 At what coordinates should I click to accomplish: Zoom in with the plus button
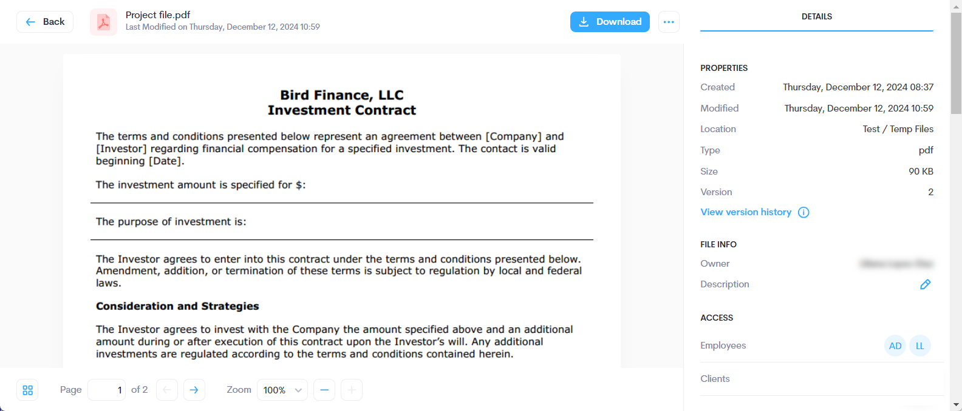pyautogui.click(x=352, y=390)
